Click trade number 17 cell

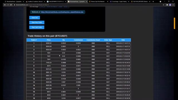[x=34, y=95]
